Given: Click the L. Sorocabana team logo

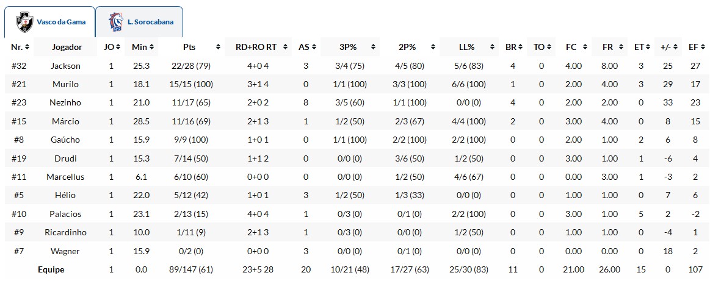Looking at the screenshot, I should (115, 22).
